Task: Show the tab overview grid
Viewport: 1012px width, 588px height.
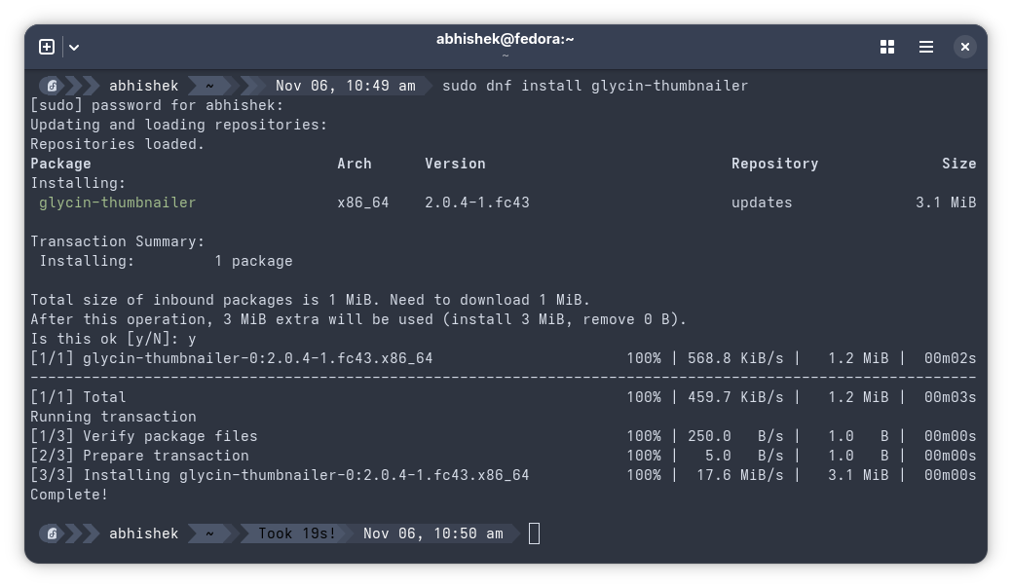Action: click(x=886, y=47)
